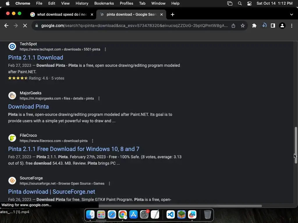Open Control Center in menu bar

tap(249, 3)
